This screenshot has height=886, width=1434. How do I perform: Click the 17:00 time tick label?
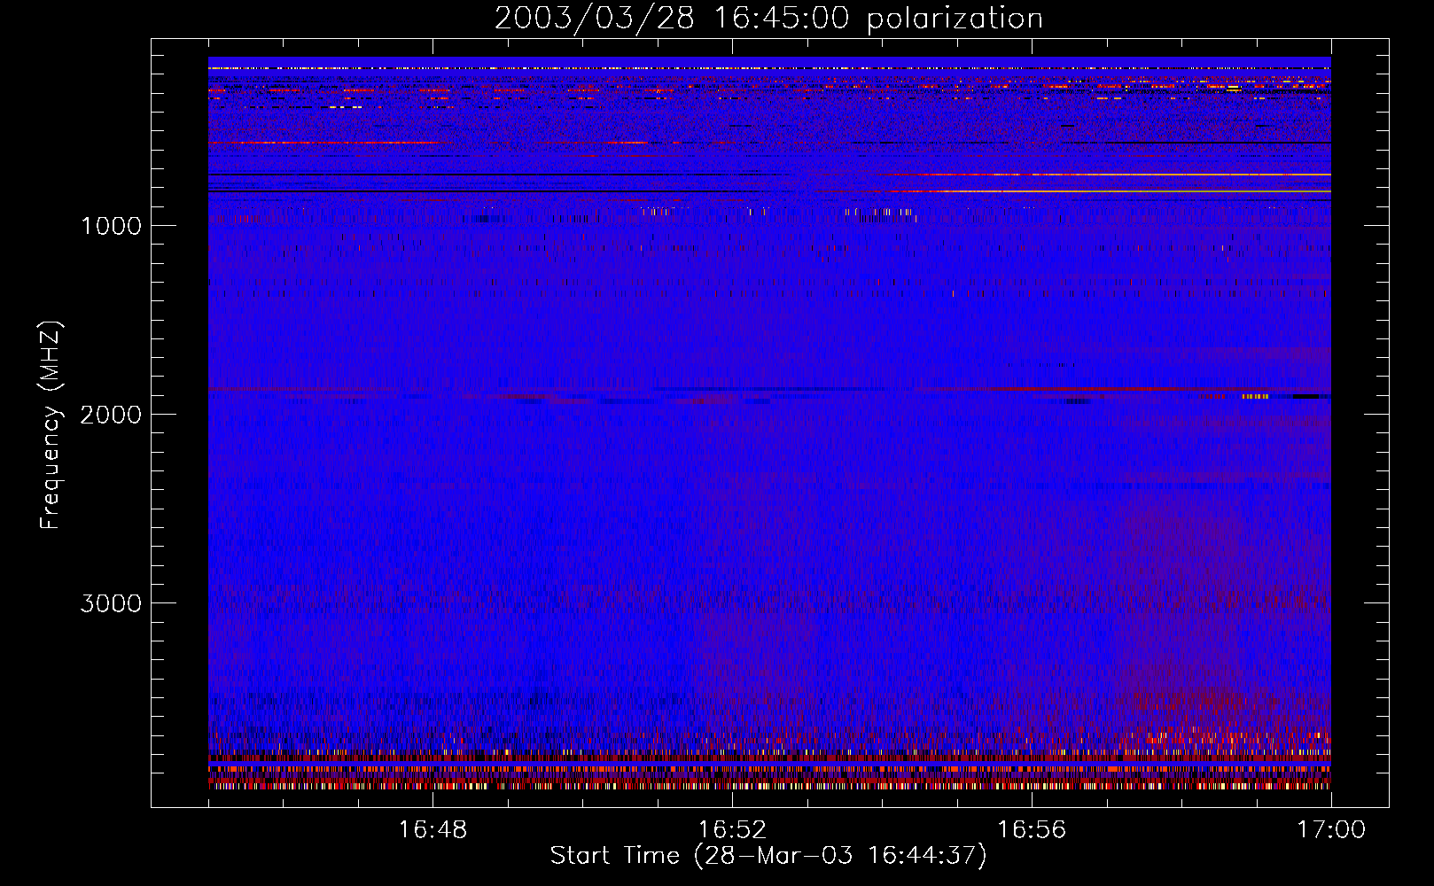coord(1331,830)
